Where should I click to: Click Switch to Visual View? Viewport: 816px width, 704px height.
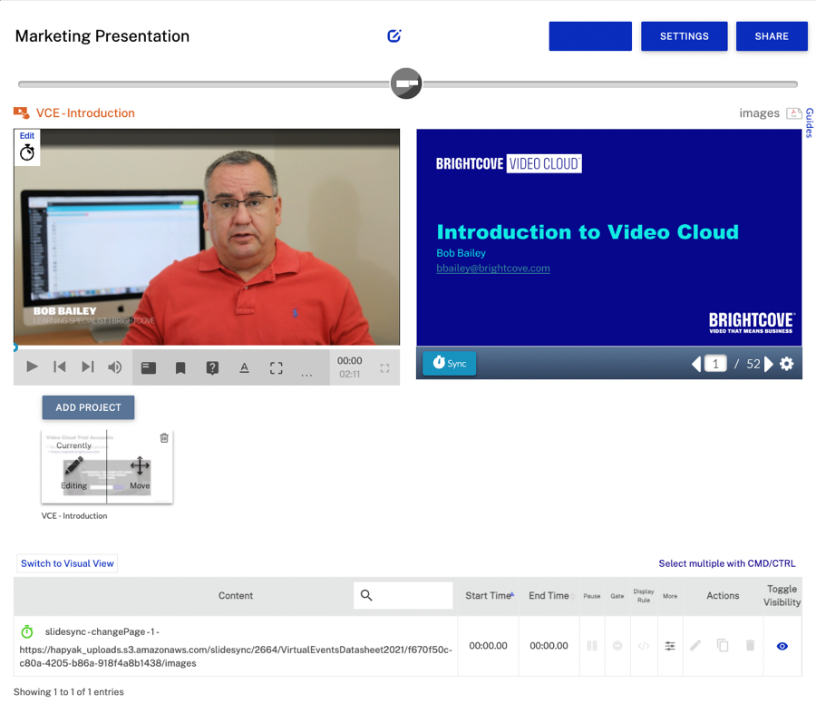click(x=67, y=563)
